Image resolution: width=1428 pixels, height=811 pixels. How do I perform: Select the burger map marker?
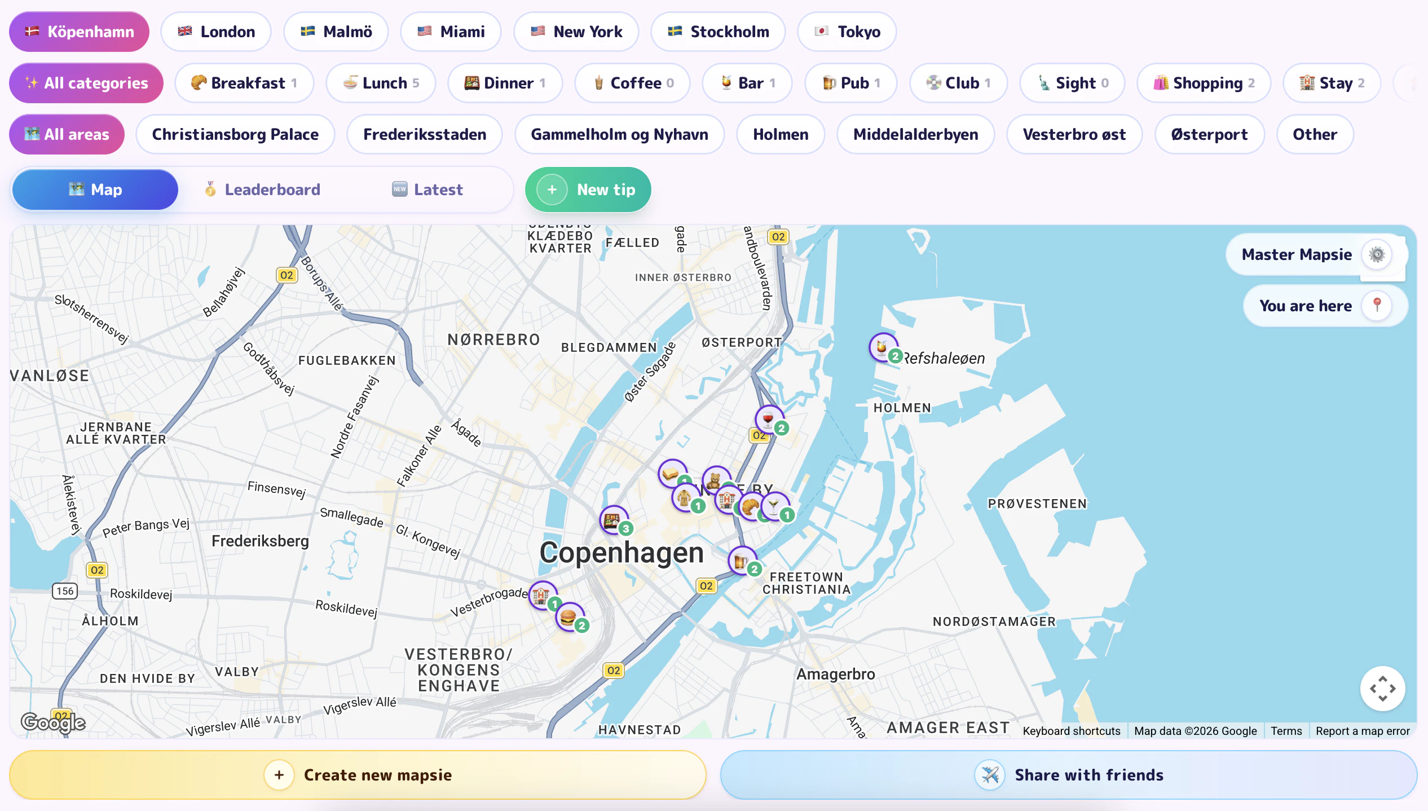point(570,617)
